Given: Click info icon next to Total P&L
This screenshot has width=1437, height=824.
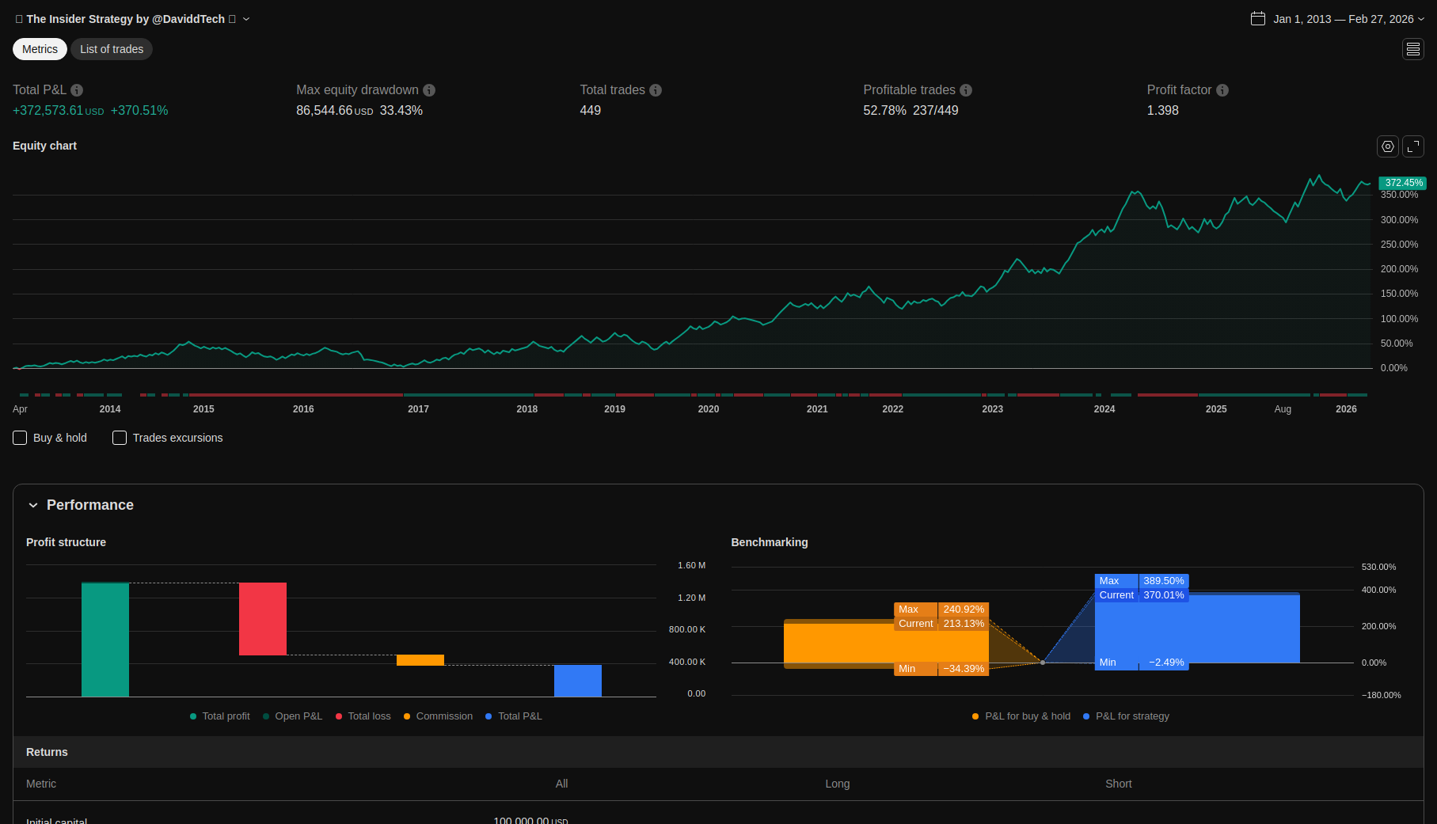Looking at the screenshot, I should tap(77, 90).
